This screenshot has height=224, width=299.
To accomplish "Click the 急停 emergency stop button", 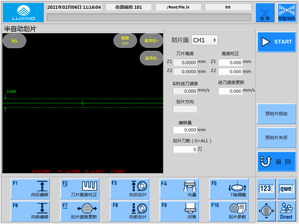I will 265,13.
